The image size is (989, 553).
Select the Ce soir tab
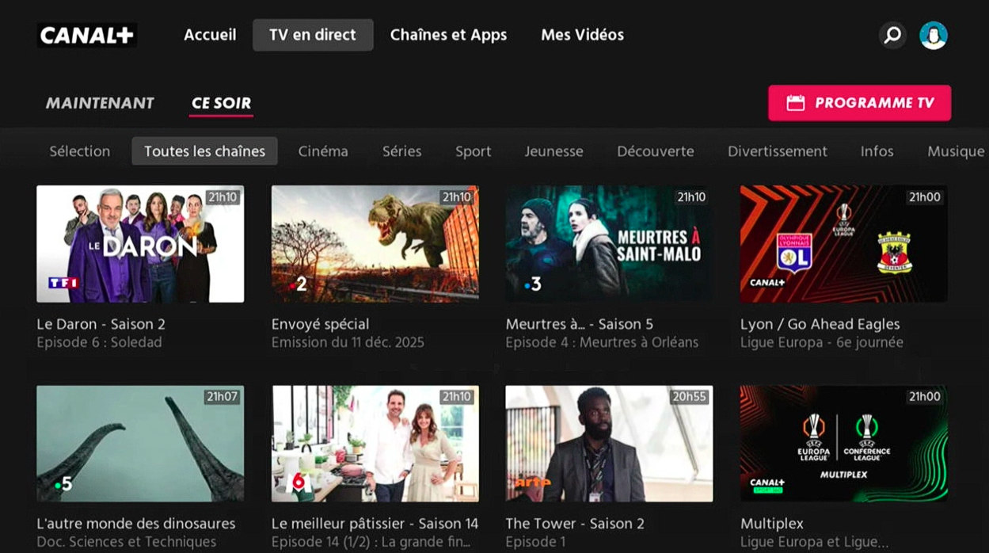(221, 103)
